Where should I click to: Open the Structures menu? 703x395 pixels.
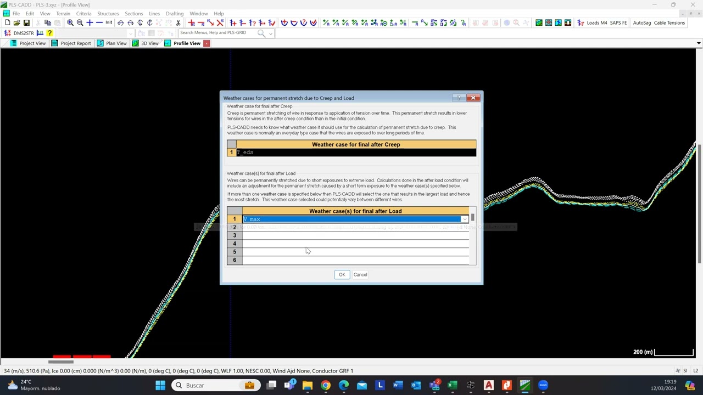tap(108, 13)
